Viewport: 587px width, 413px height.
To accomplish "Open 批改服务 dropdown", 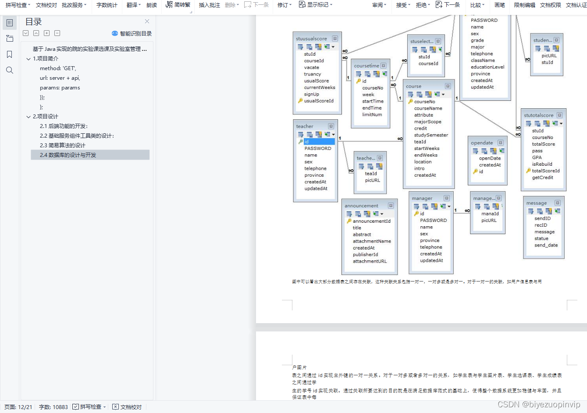I will 74,5.
